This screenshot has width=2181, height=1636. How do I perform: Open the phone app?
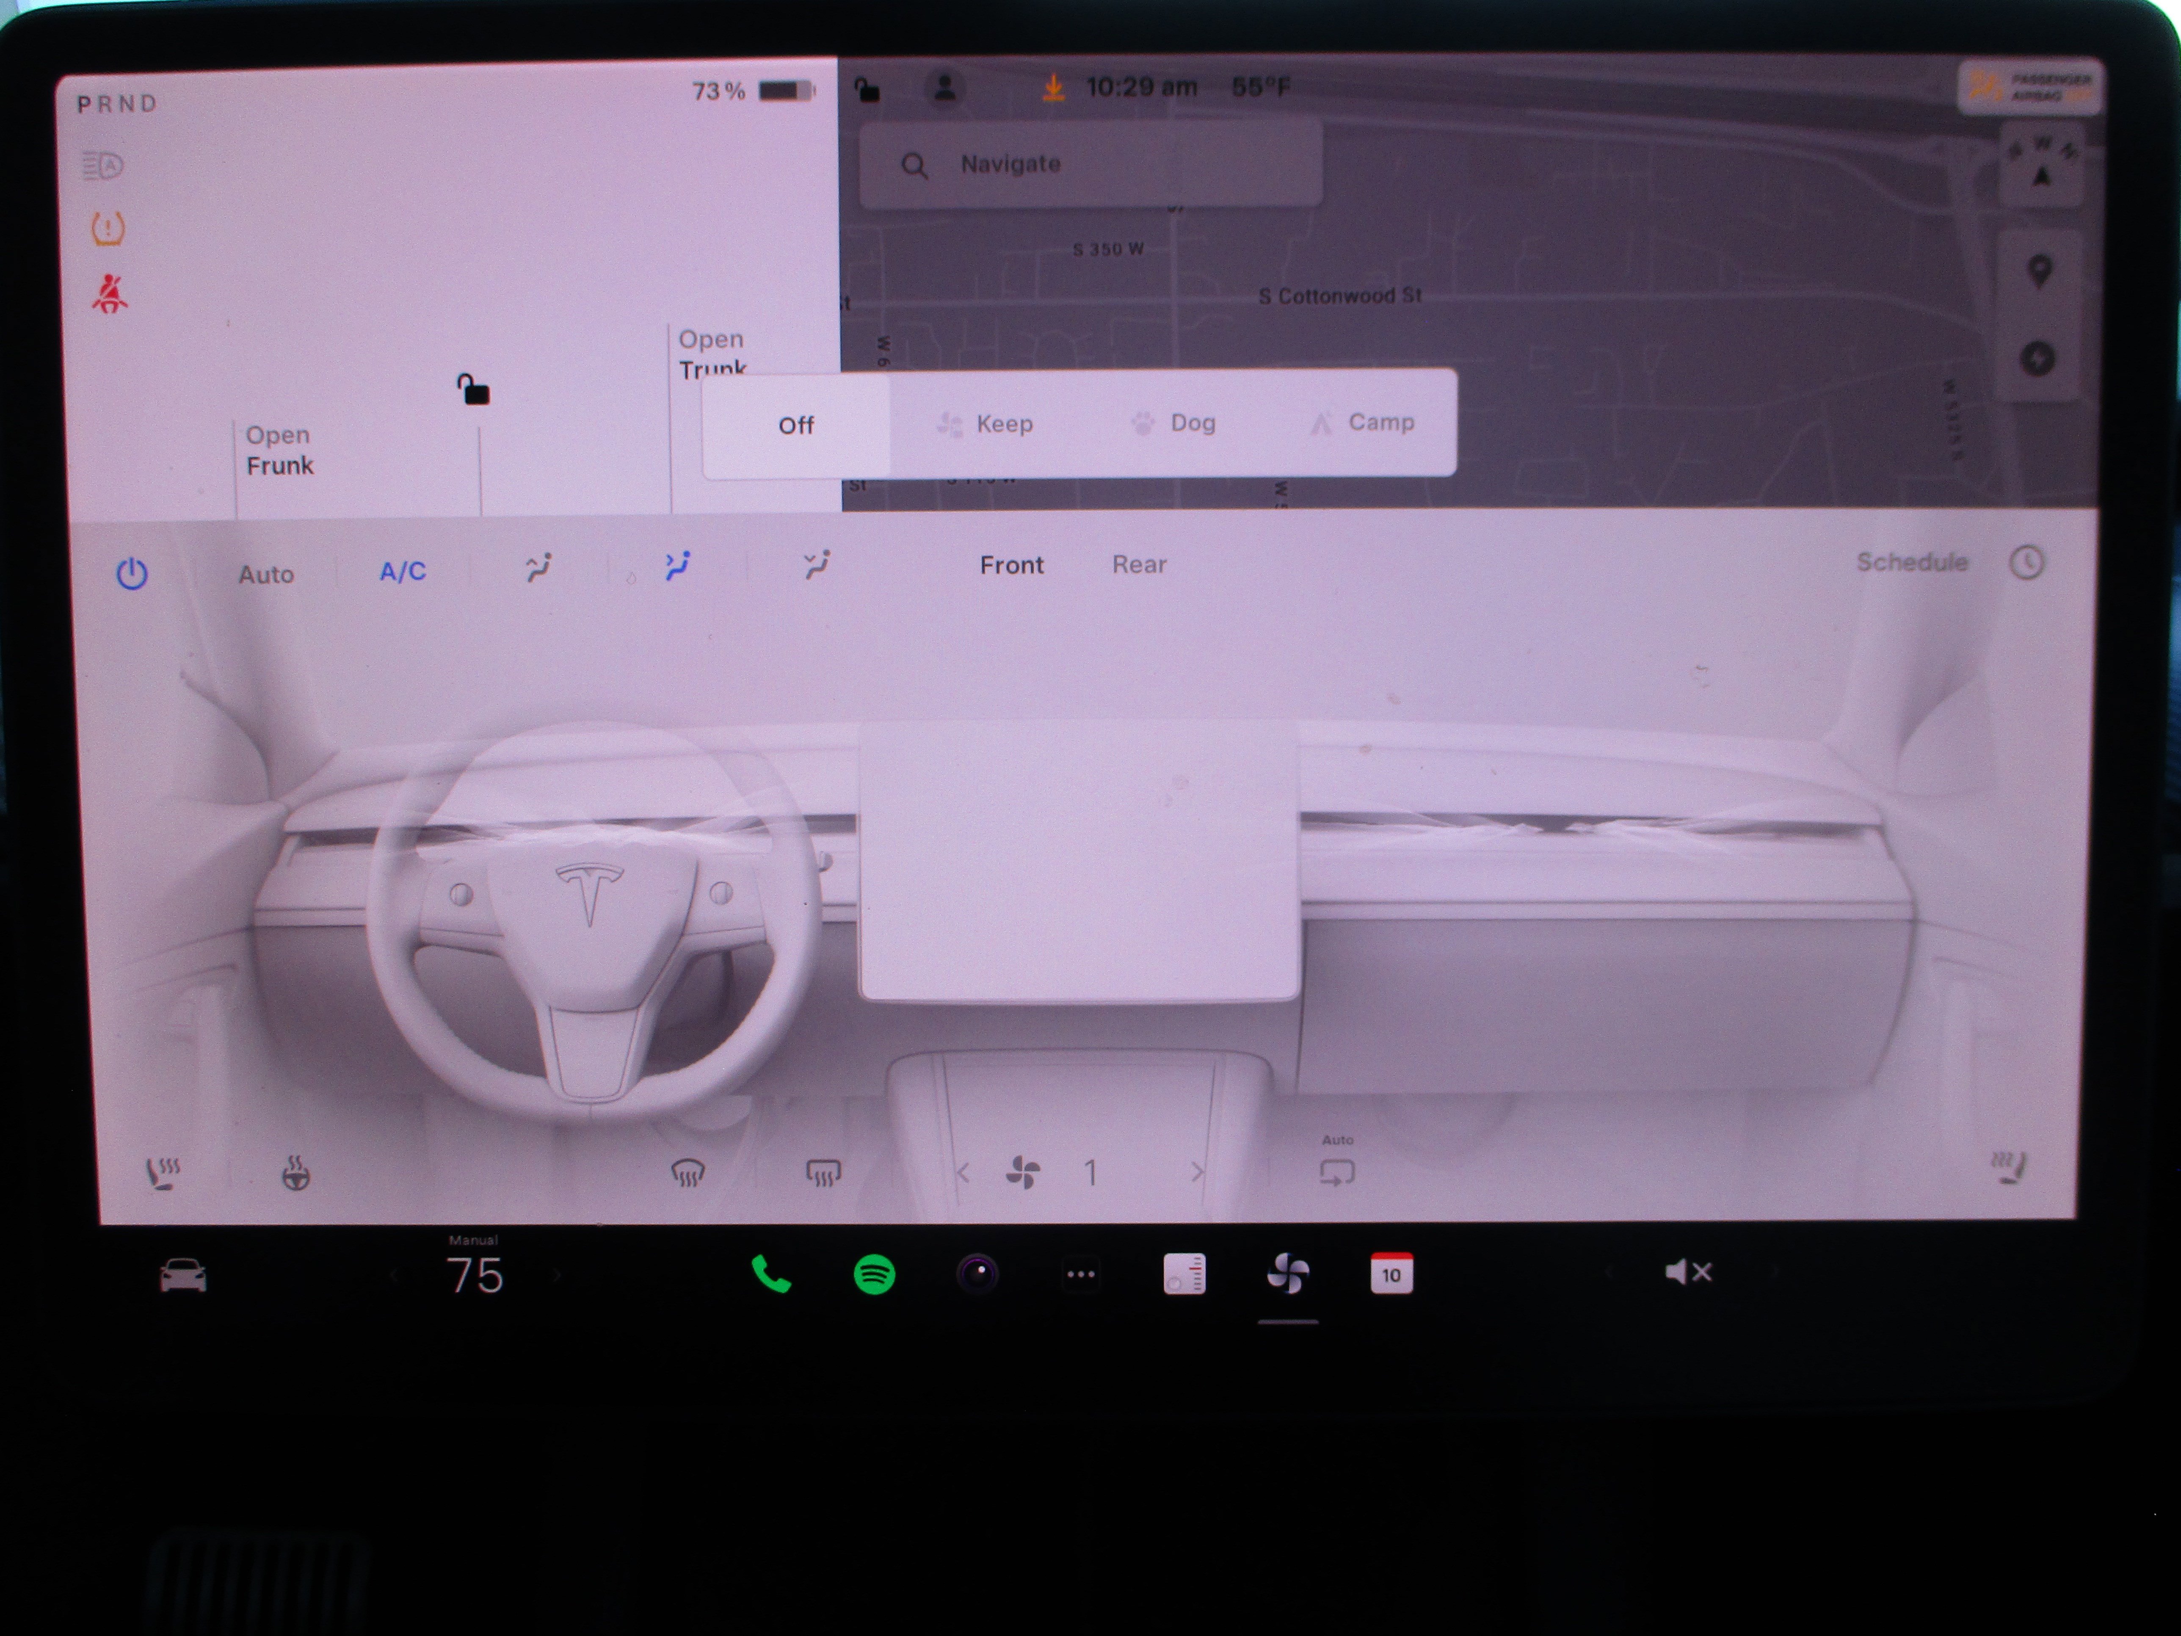(771, 1274)
